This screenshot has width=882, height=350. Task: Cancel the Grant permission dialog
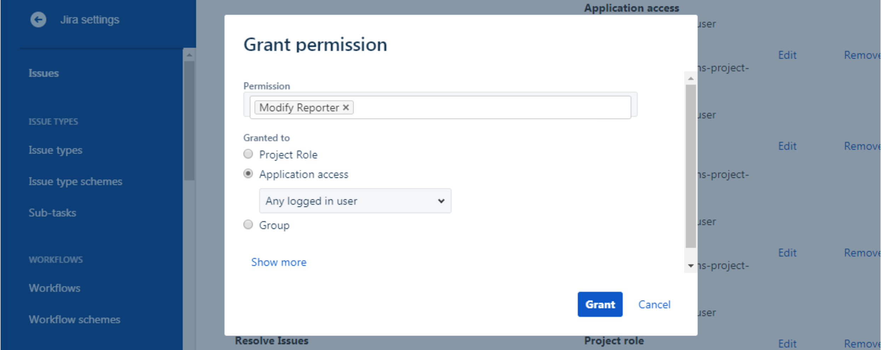654,304
